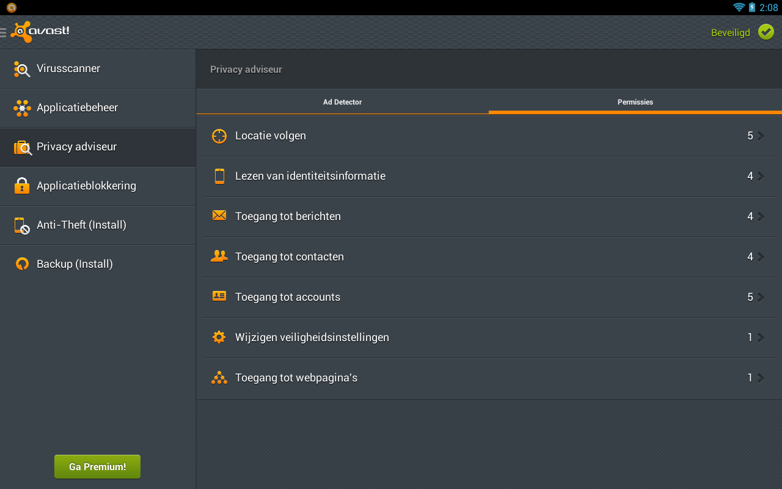Click the Backup circular arrow icon

22,264
